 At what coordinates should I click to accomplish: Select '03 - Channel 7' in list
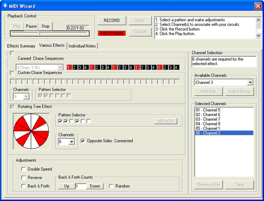(x=224, y=119)
